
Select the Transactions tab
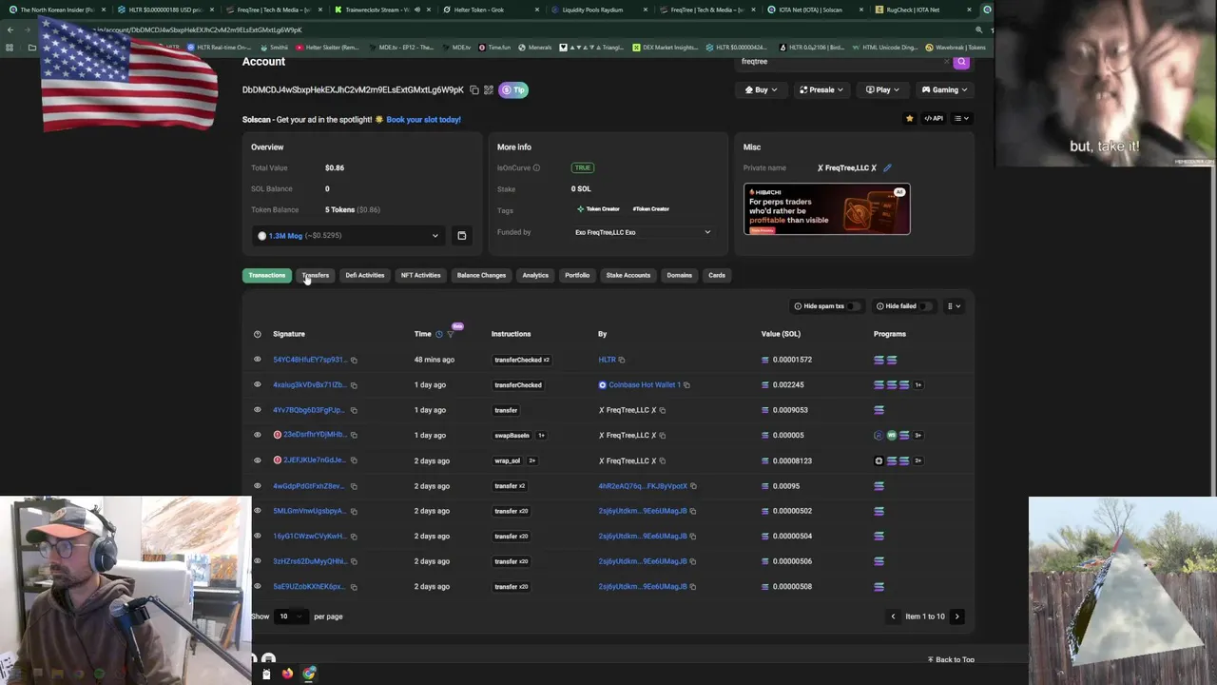point(266,275)
